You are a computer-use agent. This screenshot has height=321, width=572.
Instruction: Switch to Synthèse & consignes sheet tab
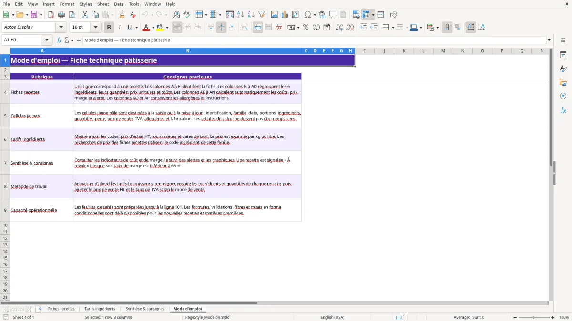coord(145,309)
